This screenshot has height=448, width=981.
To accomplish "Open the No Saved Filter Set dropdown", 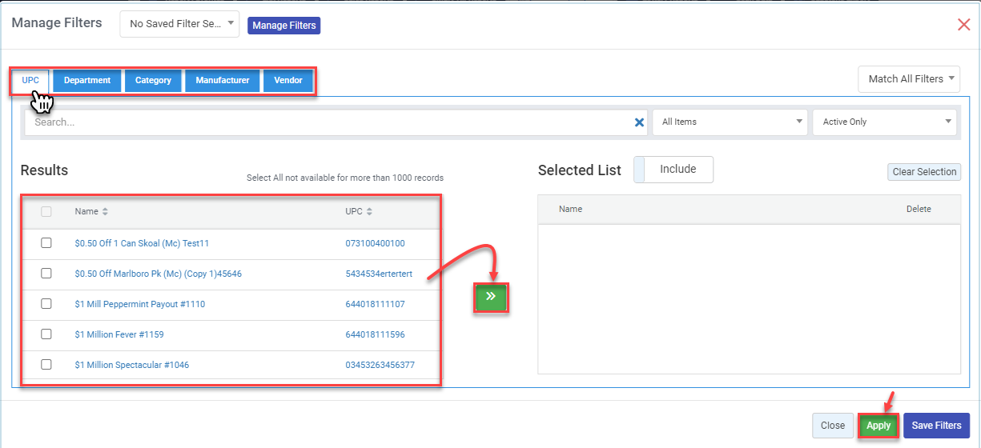I will point(179,24).
